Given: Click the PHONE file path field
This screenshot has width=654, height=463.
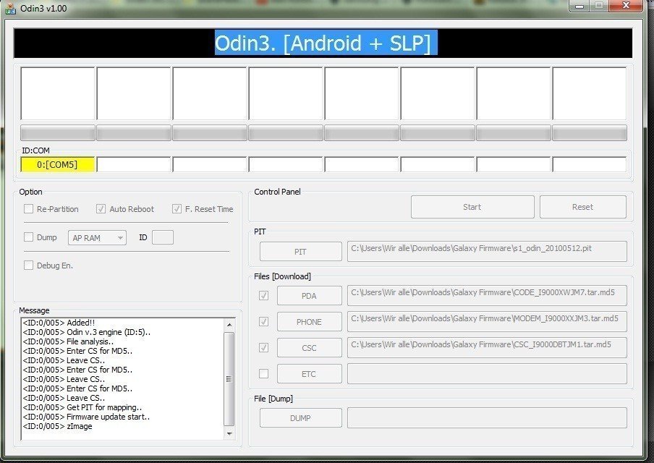Looking at the screenshot, I should [x=487, y=322].
